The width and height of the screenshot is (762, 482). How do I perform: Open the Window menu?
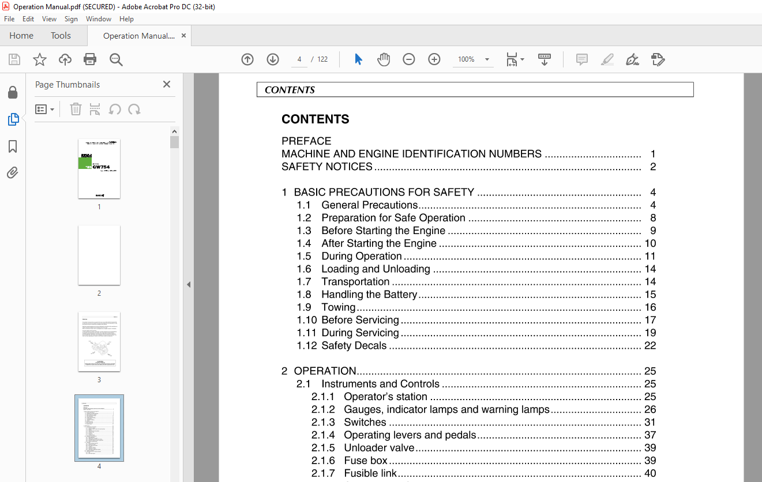point(99,19)
